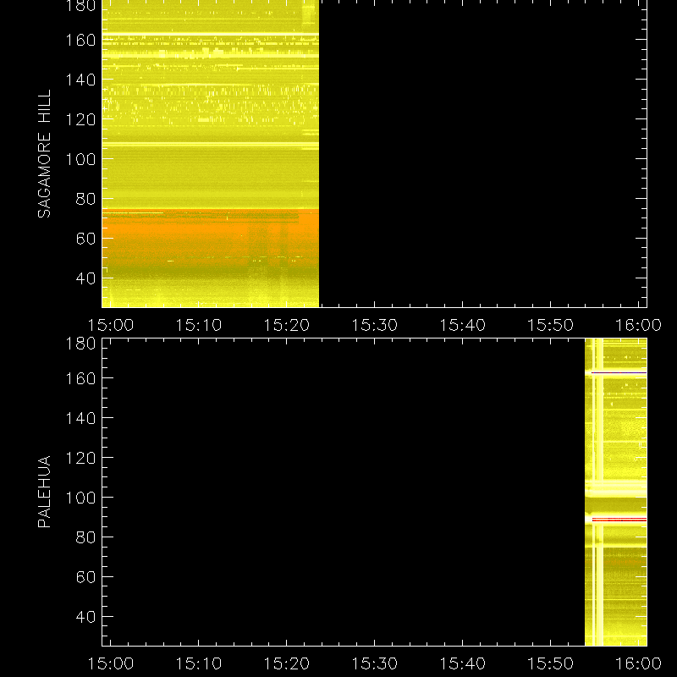
Task: Select the 120 tick label on Sagamore Hill axis
Action: click(x=80, y=119)
